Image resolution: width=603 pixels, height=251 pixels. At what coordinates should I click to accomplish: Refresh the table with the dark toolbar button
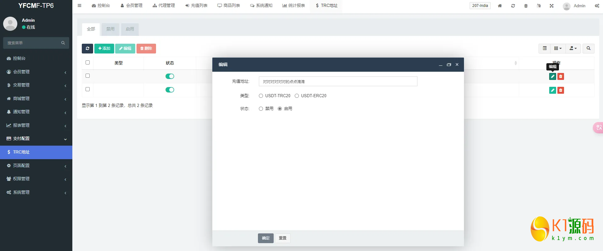(x=87, y=48)
